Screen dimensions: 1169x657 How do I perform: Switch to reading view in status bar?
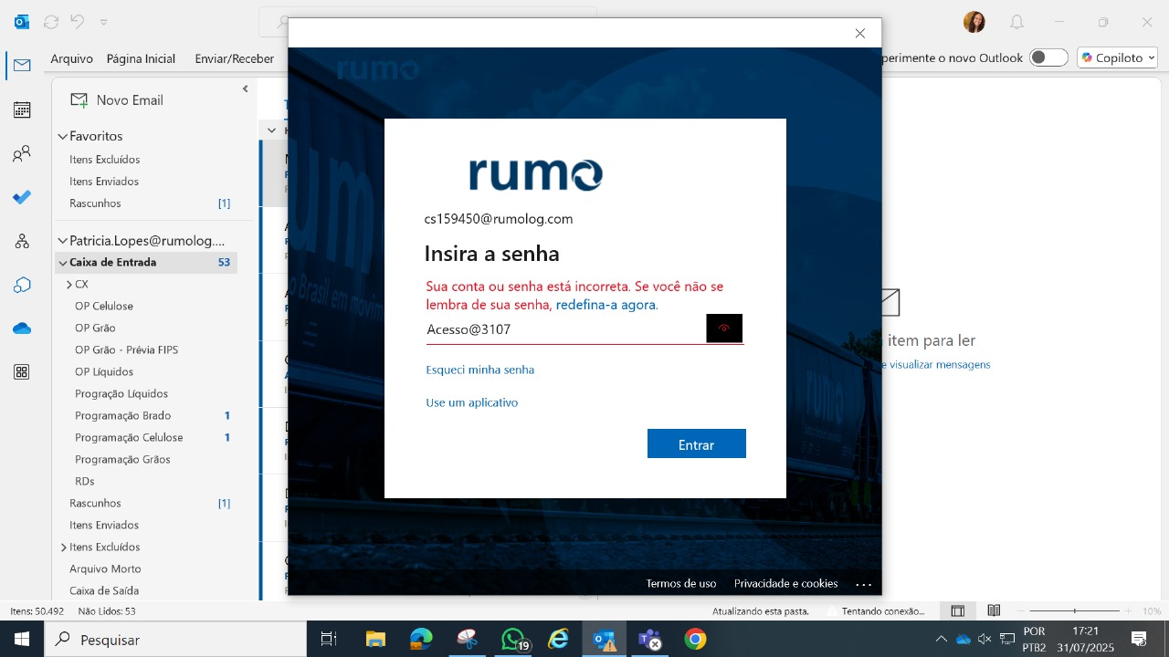(x=994, y=611)
